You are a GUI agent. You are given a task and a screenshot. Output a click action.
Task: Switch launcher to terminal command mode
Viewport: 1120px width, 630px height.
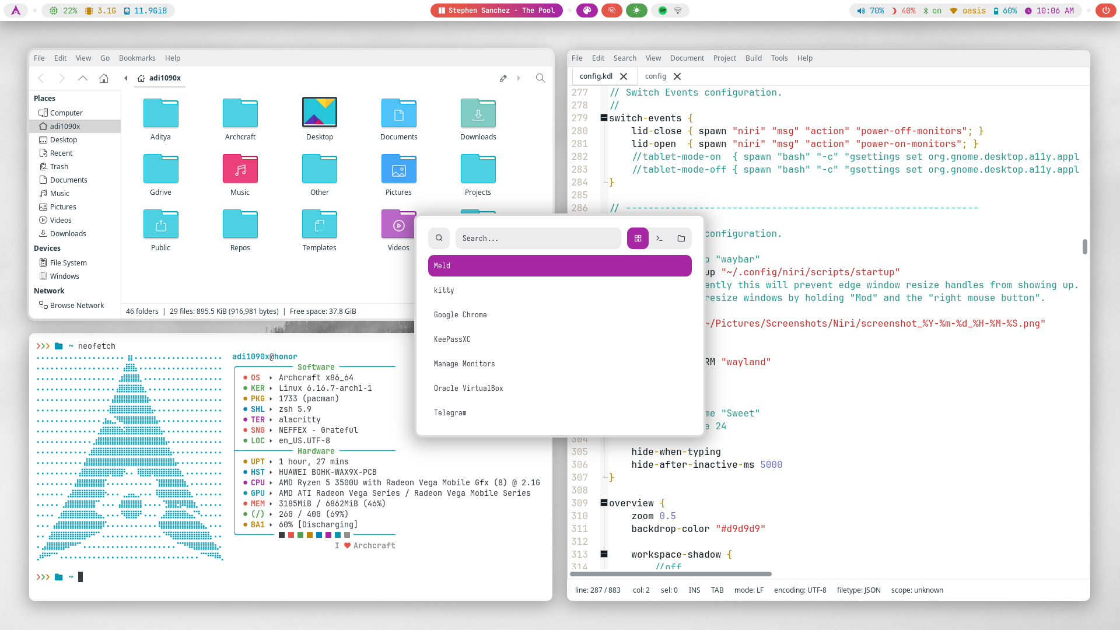click(x=659, y=239)
